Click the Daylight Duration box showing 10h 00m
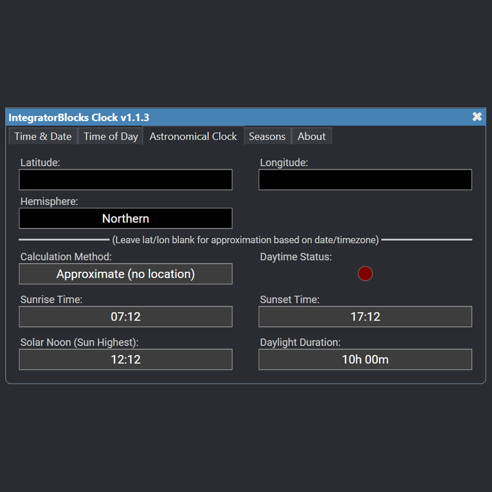492x492 pixels. 365,359
